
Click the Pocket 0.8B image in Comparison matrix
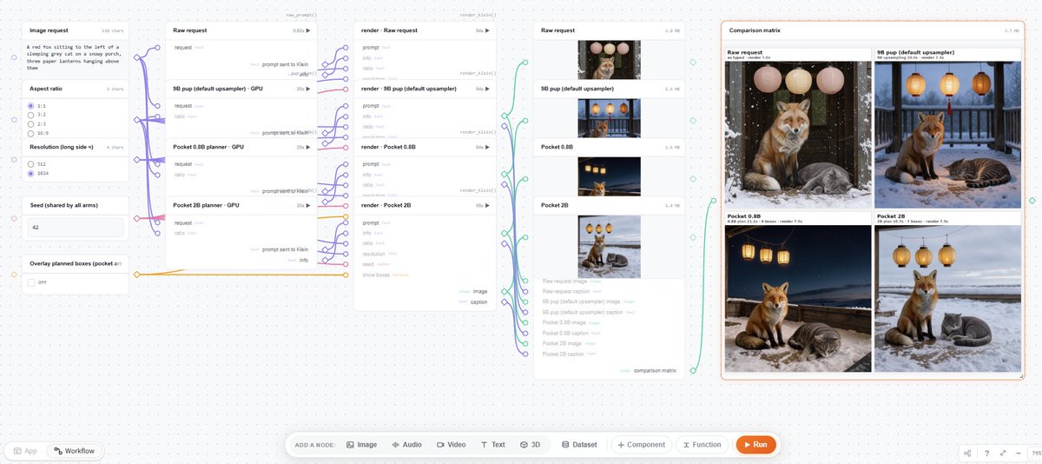(798, 298)
